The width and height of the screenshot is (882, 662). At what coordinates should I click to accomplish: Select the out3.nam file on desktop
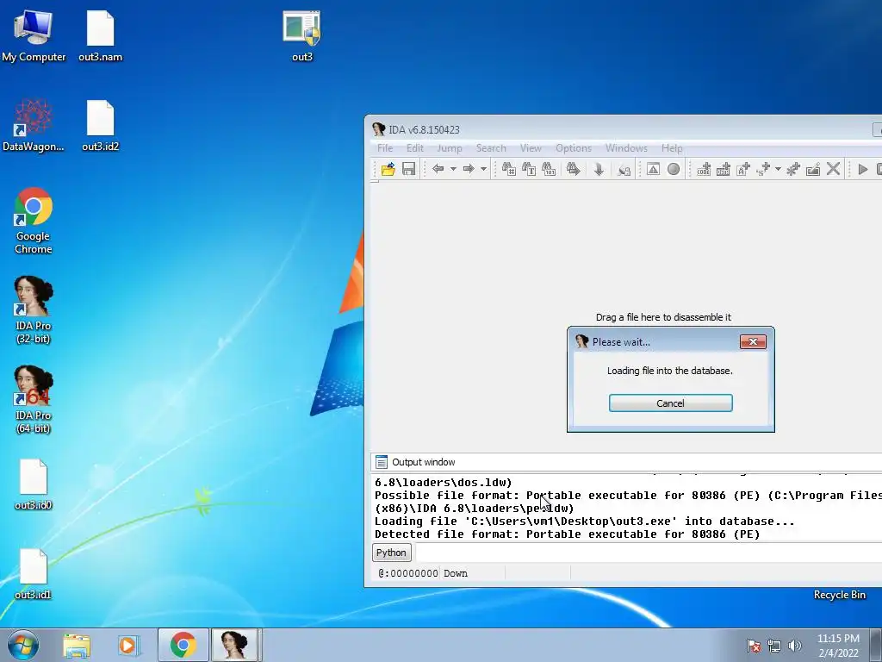[x=100, y=36]
